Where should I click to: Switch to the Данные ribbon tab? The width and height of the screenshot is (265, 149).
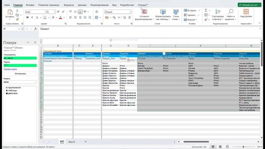(82, 5)
